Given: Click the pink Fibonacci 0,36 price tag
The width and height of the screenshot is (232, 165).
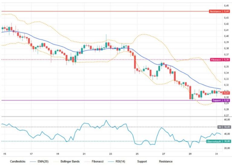Looking at the screenshot, I should pyautogui.click(x=220, y=60).
